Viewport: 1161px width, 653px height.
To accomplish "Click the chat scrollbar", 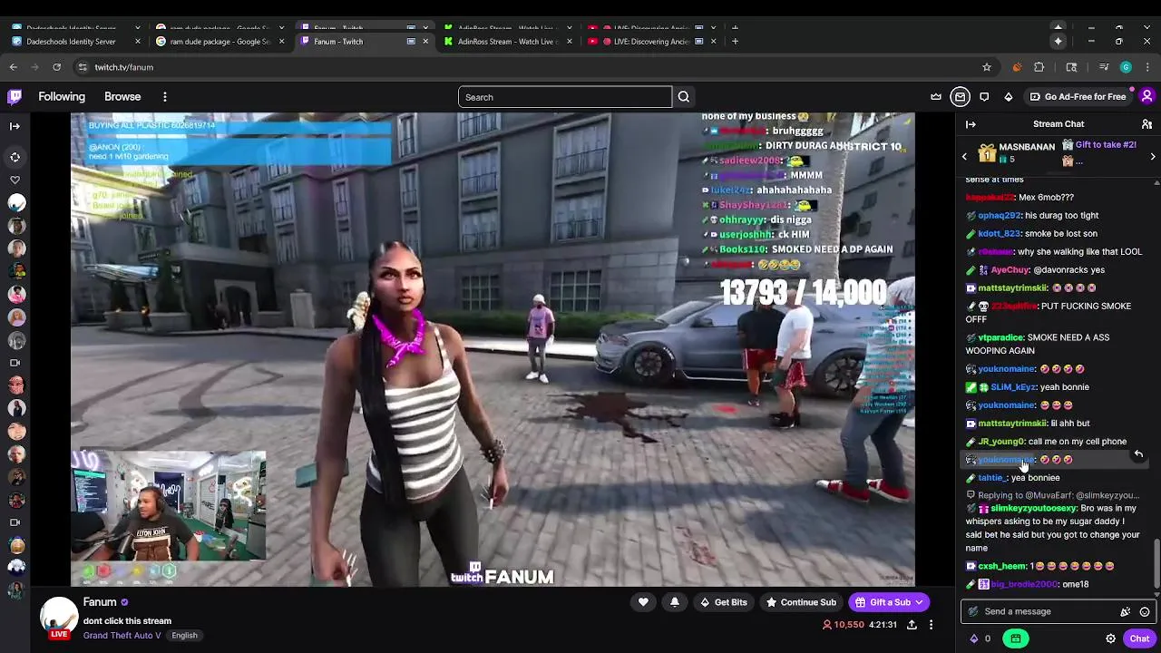I will 1156,563.
